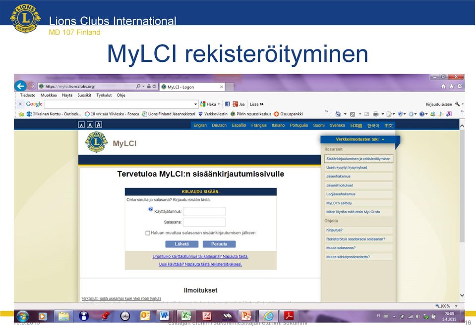Expand the favorites bar overflow chevron
This screenshot has height=326, width=476.
point(327,111)
